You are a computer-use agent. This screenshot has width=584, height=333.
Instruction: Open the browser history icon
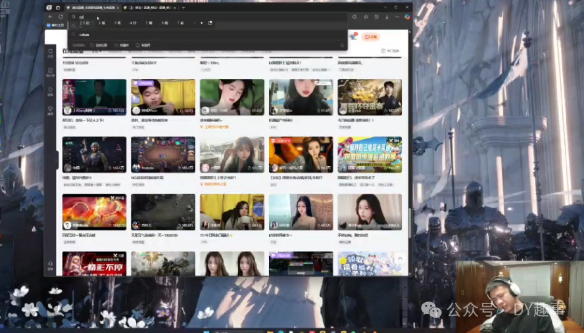(x=377, y=16)
